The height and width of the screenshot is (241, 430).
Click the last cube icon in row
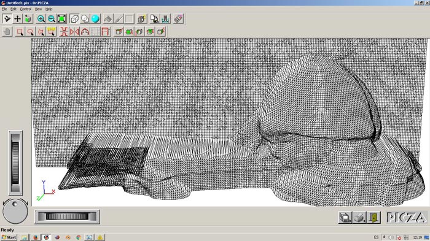click(160, 31)
